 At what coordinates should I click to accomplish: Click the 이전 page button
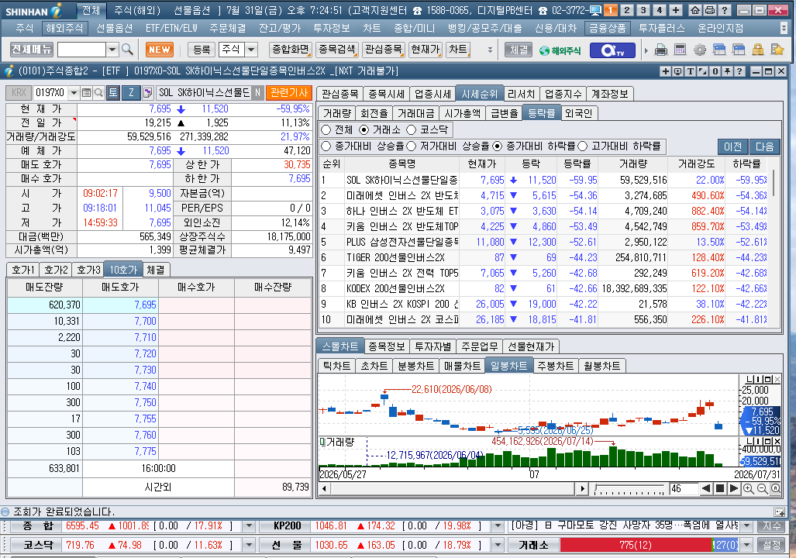pyautogui.click(x=732, y=146)
